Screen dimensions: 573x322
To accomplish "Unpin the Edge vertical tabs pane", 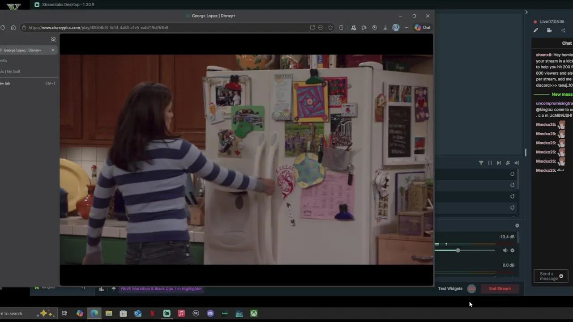I will click(53, 39).
